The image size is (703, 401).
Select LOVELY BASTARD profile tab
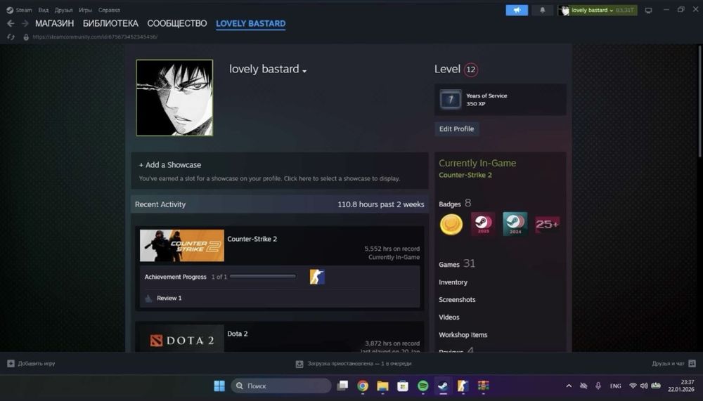(251, 23)
